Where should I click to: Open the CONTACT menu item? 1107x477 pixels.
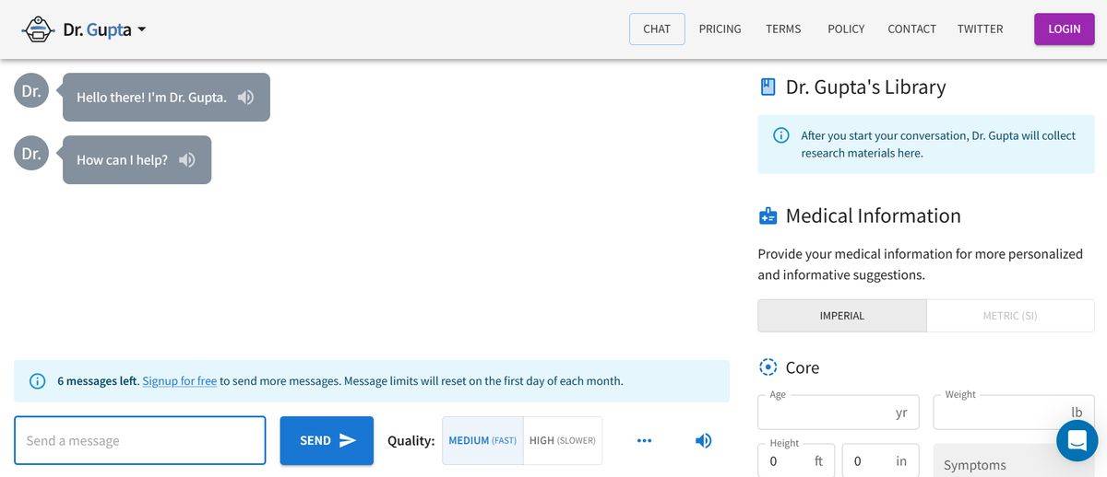(911, 29)
